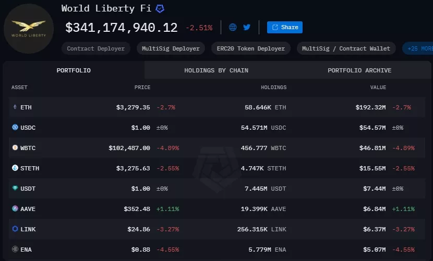Viewport: 433px width, 261px height.
Task: Open the ETH asset name
Action: [x=26, y=107]
